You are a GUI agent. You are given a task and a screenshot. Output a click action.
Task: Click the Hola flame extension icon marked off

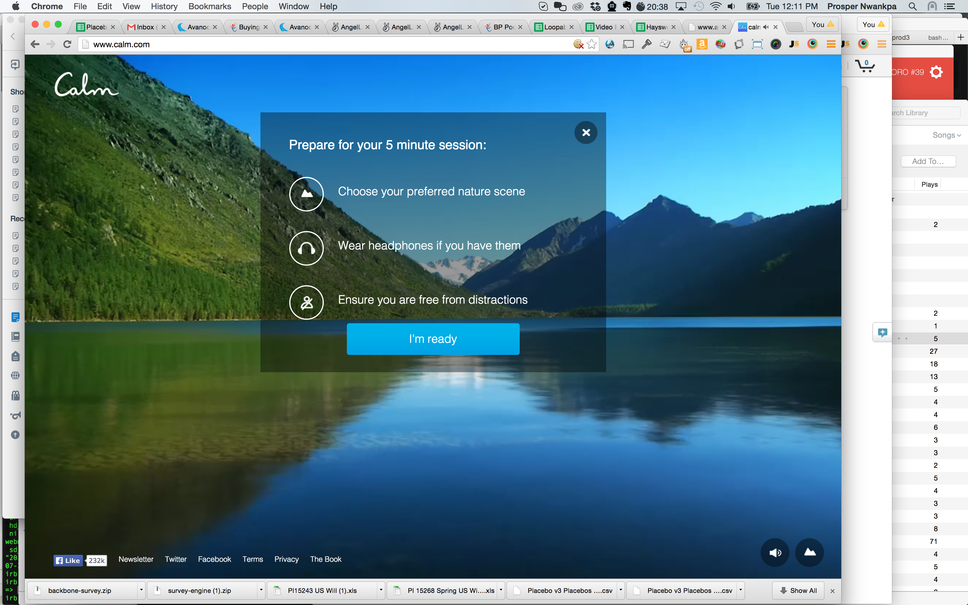tap(685, 45)
